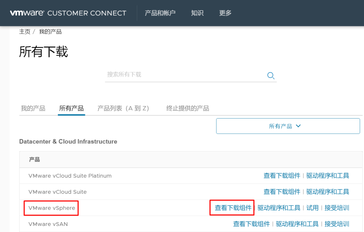Click 我的产品 breadcrumb link
Screen dimensions: 364x232
(x=50, y=32)
